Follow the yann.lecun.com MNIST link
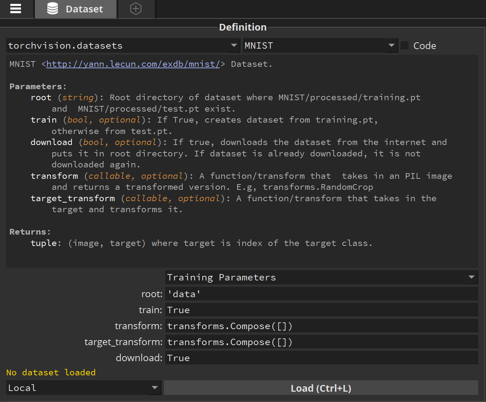Viewport: 486px width, 402px height. 133,64
